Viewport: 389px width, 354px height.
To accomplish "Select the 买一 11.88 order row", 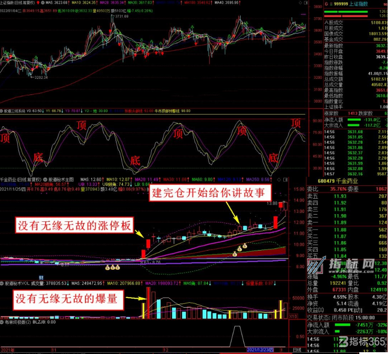I will point(347,230).
